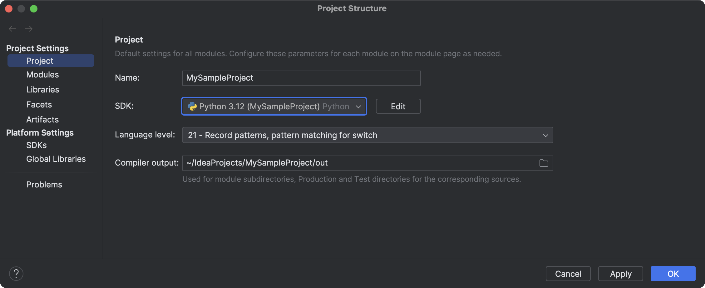Open the Libraries settings page

coord(42,89)
